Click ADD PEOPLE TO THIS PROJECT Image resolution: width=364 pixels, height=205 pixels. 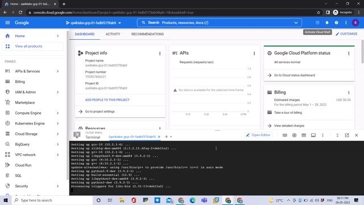coord(107,100)
